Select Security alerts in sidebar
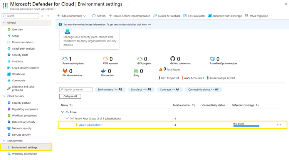This screenshot has height=160, width=289. tap(20, 55)
